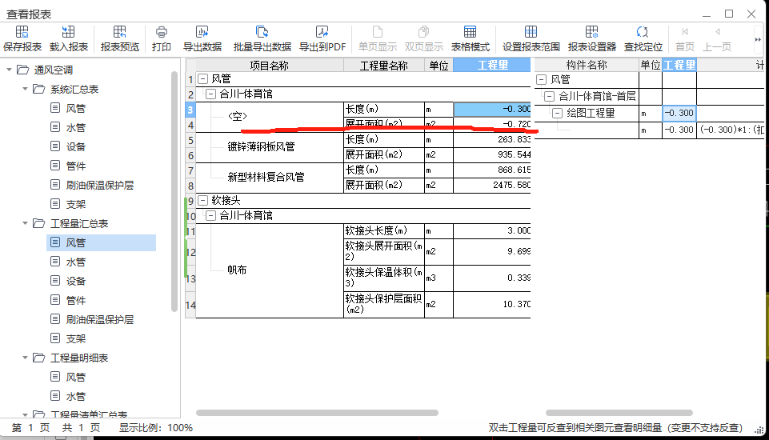Click the 帆布 item name
Image resolution: width=769 pixels, height=440 pixels.
point(237,270)
